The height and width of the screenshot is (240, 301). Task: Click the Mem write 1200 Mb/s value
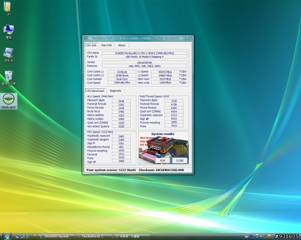[165, 82]
